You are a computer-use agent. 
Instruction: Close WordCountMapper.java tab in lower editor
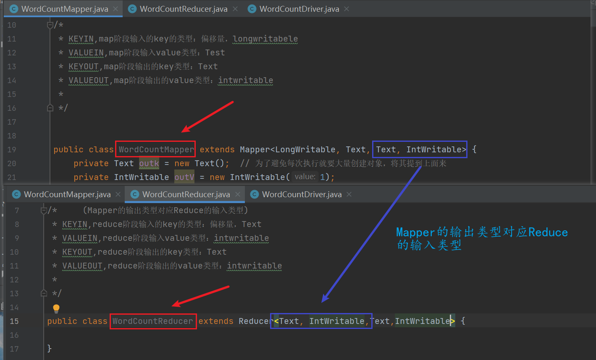point(118,194)
